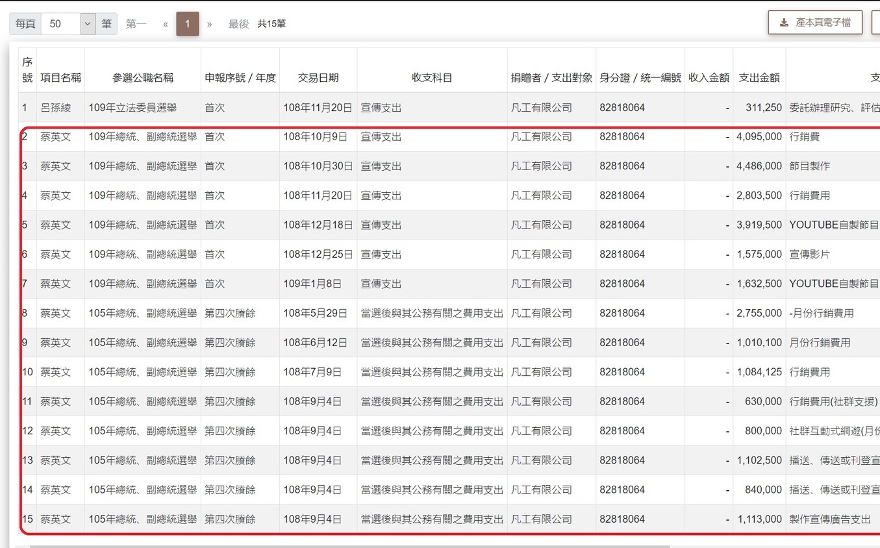Click the 參選公職名稱 column header
This screenshot has height=548, width=880.
tap(143, 78)
